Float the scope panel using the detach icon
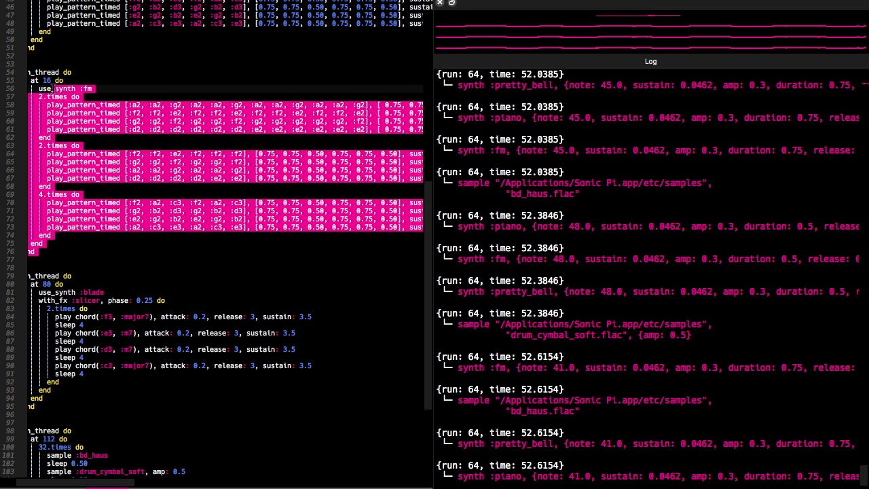The width and height of the screenshot is (869, 489). click(x=451, y=3)
